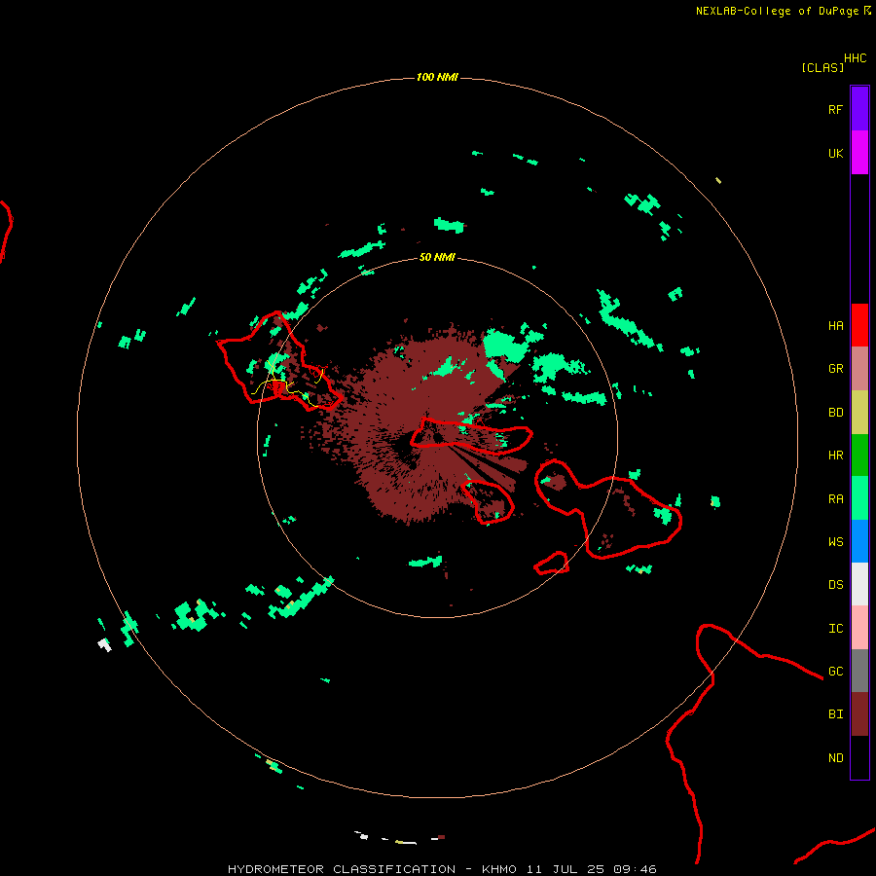
Task: Click the WS blue color swatch
Action: click(859, 541)
